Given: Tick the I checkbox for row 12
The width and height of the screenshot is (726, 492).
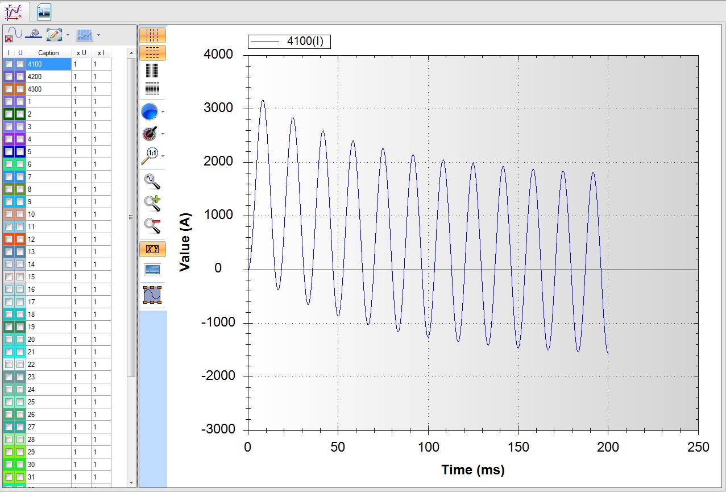Looking at the screenshot, I should tap(9, 239).
